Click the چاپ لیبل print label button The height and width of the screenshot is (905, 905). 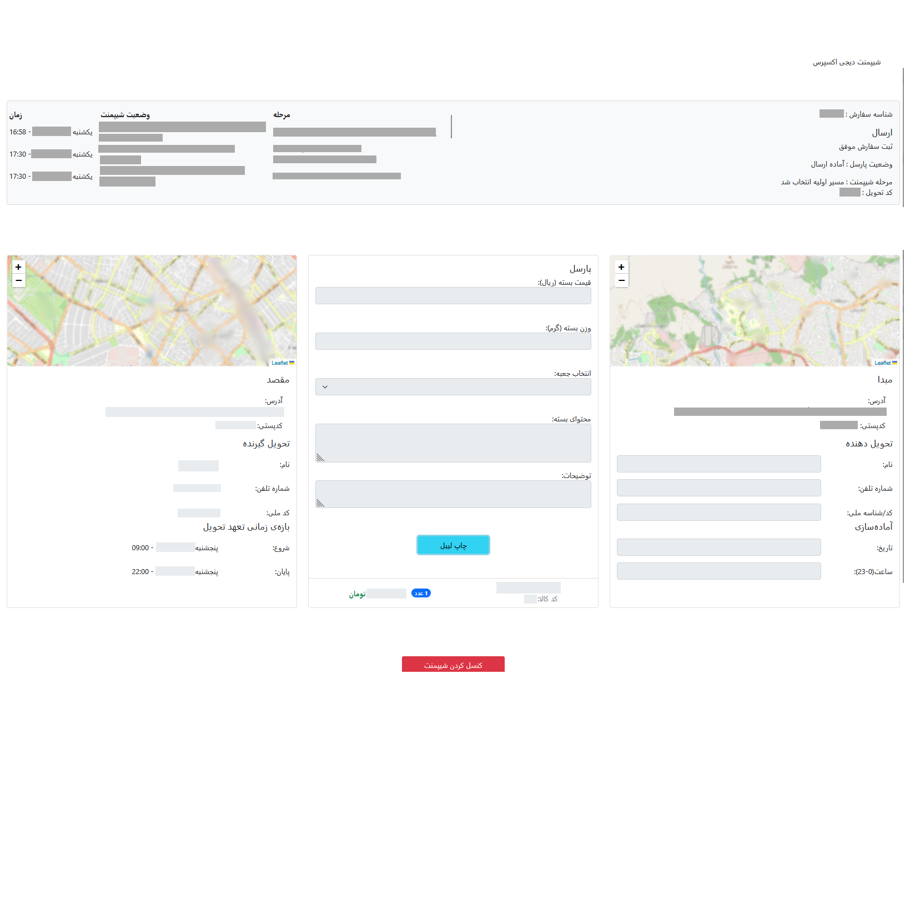pyautogui.click(x=453, y=545)
